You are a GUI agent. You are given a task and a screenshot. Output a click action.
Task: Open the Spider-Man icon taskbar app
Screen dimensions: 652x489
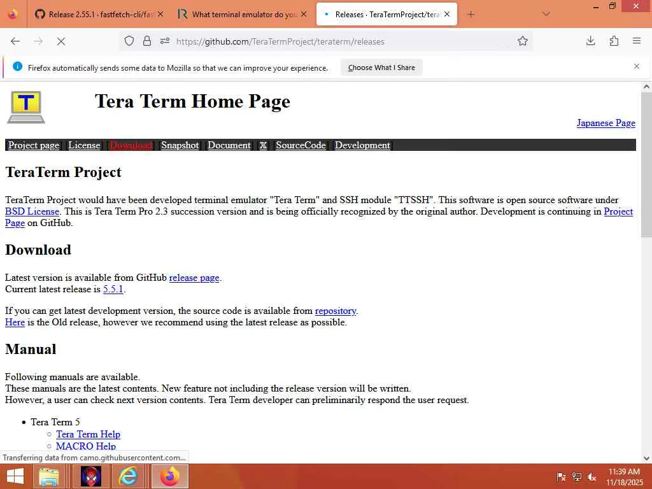coord(90,476)
